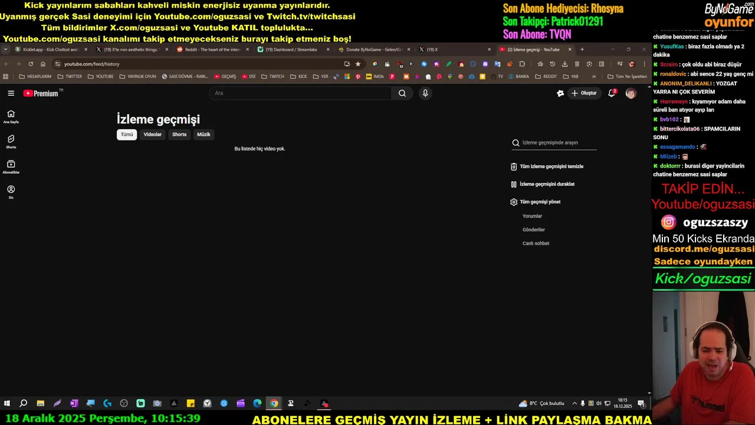
Task: Expand the tab search dropdown arrow
Action: point(5,50)
